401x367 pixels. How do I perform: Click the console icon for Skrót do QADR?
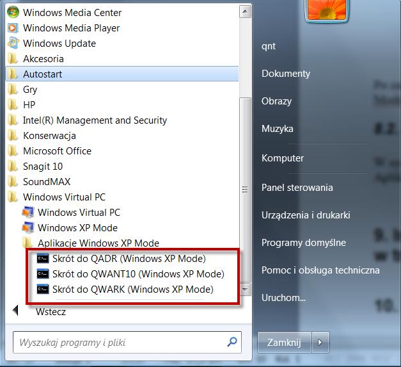[x=43, y=259]
